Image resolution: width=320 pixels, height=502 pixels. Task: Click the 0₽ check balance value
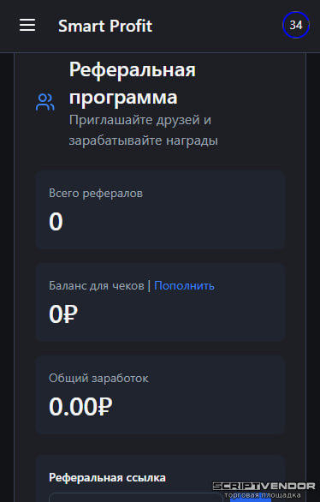pyautogui.click(x=63, y=314)
